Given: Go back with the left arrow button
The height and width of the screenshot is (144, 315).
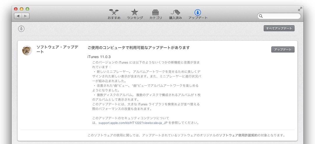Looking at the screenshot, I should point(18,16).
